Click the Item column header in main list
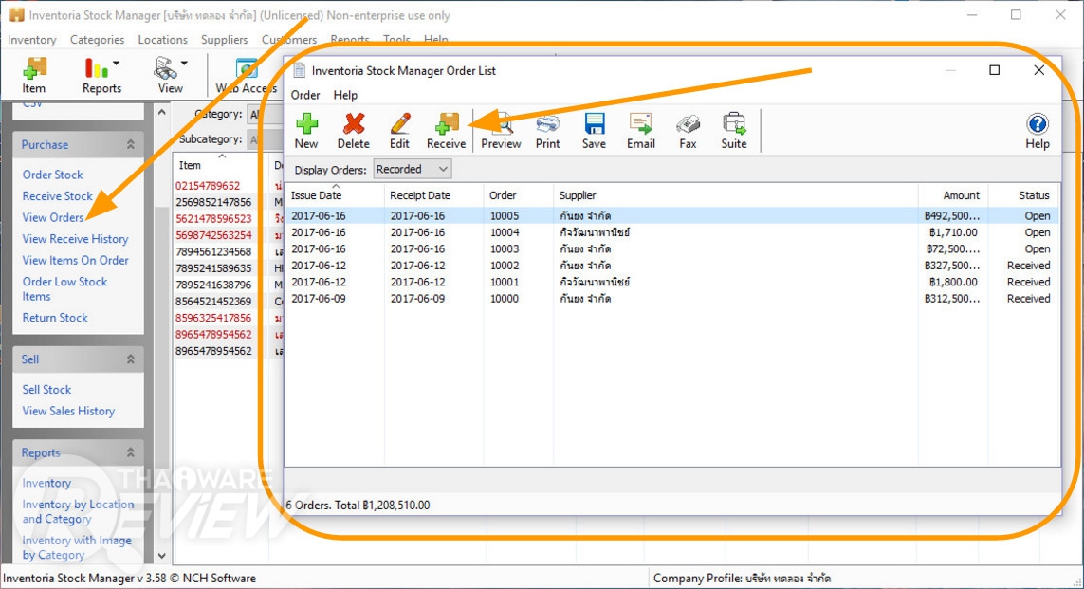The width and height of the screenshot is (1084, 589). pos(221,165)
